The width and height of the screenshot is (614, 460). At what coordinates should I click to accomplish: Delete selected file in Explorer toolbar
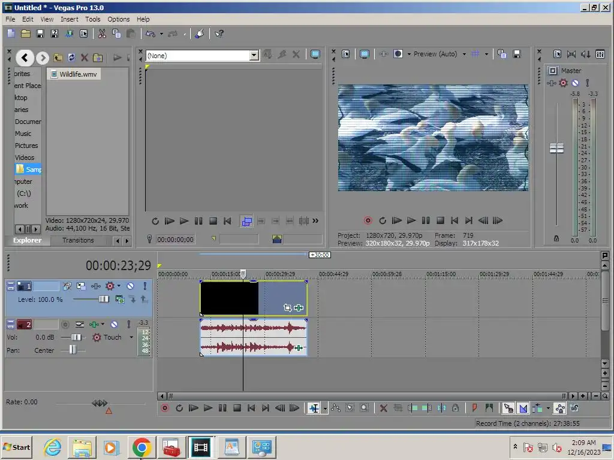coord(84,58)
